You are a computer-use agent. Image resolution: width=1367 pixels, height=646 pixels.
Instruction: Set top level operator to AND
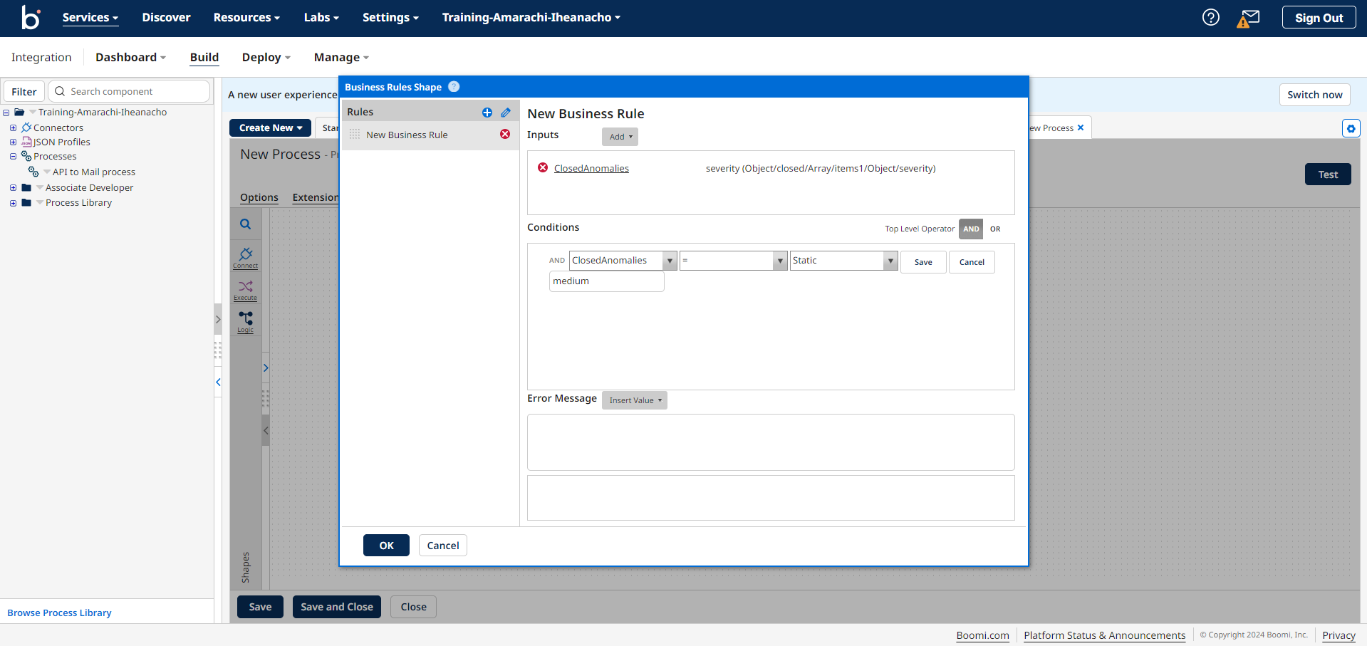(x=971, y=229)
